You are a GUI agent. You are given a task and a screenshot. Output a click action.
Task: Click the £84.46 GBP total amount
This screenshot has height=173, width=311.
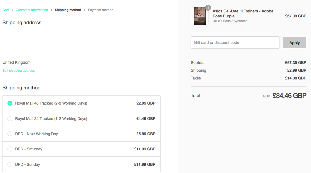pos(289,96)
